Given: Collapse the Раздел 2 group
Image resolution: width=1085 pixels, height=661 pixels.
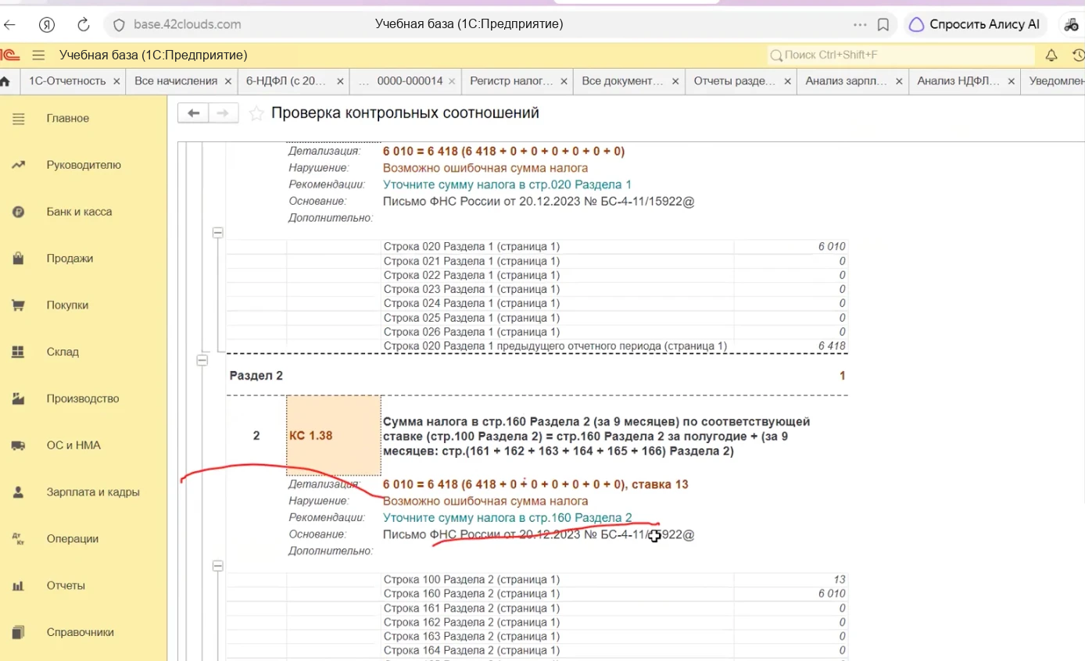Looking at the screenshot, I should pyautogui.click(x=202, y=361).
